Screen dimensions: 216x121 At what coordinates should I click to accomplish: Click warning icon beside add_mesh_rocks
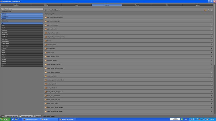pos(46,29)
